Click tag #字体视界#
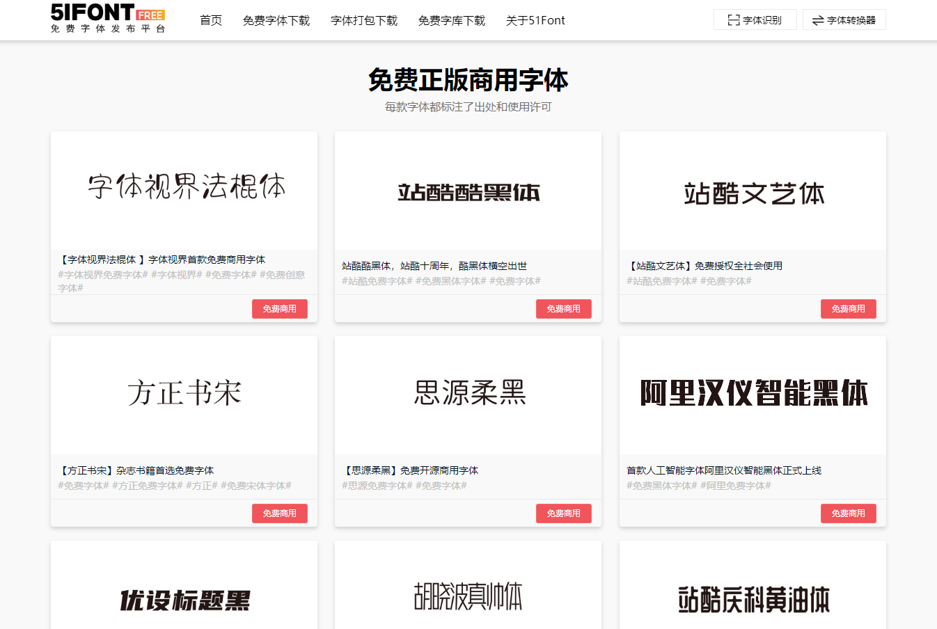 tap(177, 275)
